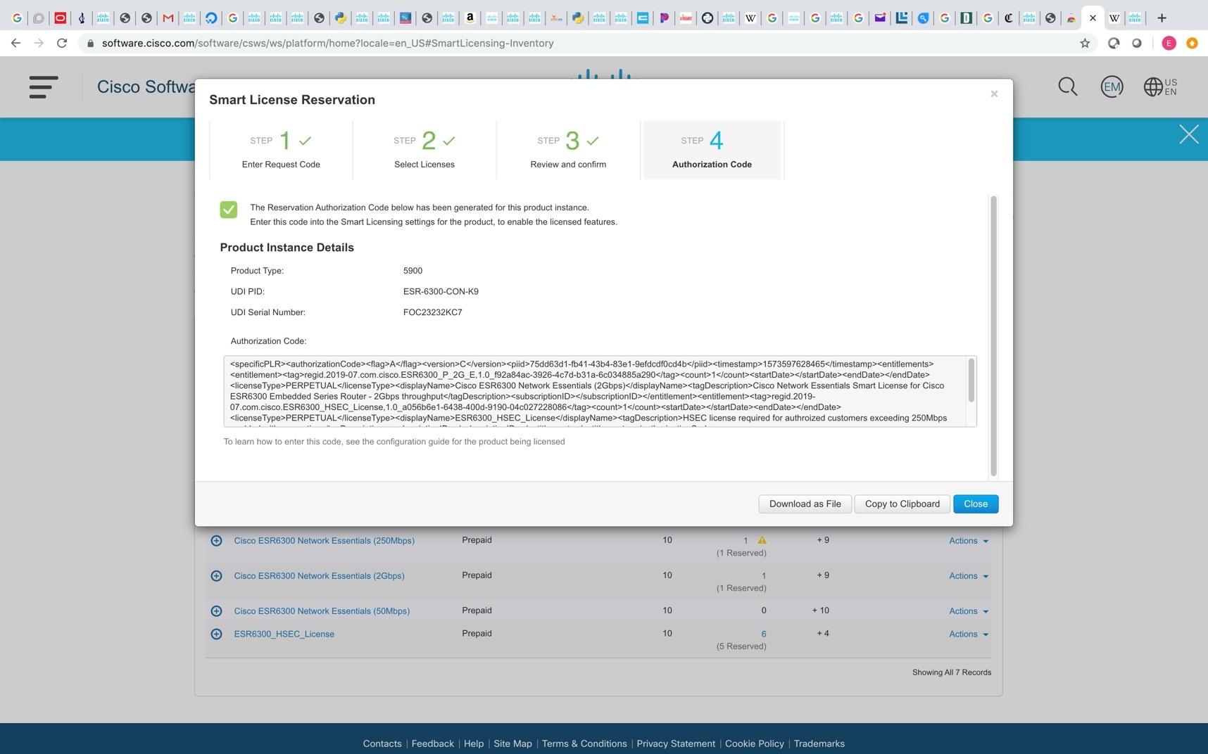
Task: Click the green confirmation checkmark
Action: (228, 209)
